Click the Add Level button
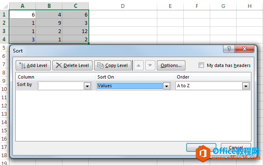263x165 pixels. [x=33, y=65]
